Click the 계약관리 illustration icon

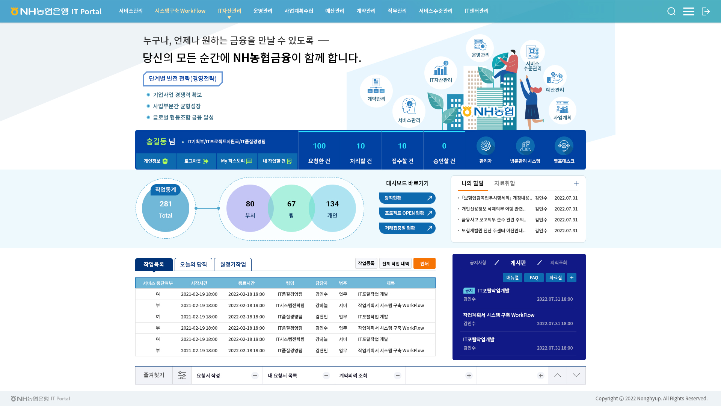point(376,91)
